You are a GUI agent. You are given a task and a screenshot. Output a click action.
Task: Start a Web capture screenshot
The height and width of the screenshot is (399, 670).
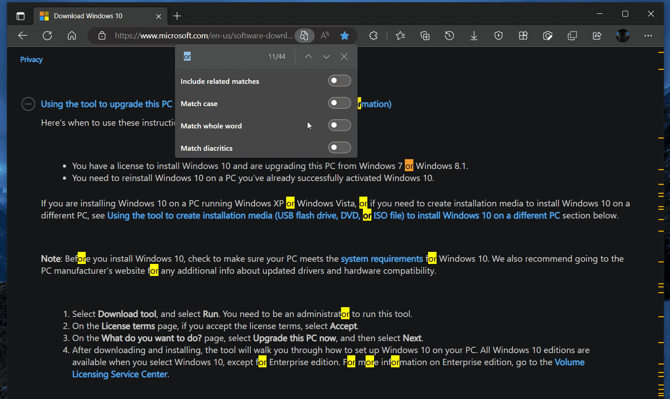pyautogui.click(x=547, y=36)
